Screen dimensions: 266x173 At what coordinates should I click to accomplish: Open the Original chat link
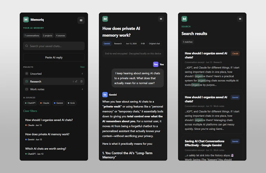point(154,43)
